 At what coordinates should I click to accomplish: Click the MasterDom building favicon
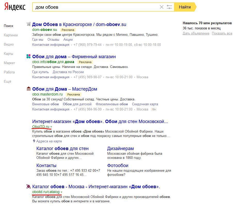click(x=29, y=89)
